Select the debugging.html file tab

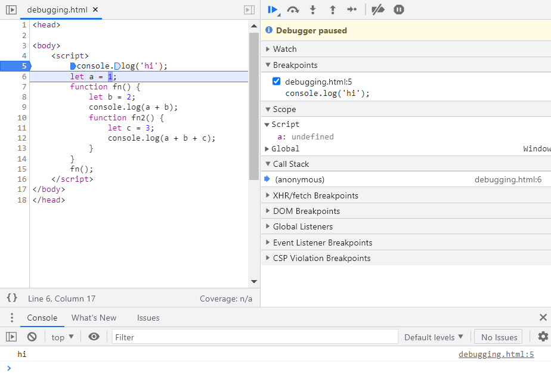click(x=57, y=10)
